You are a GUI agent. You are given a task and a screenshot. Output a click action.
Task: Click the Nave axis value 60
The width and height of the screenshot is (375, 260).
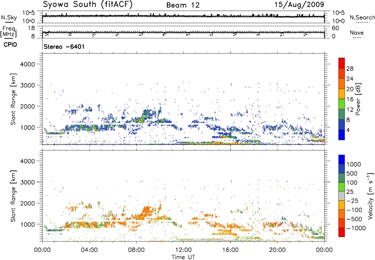335,28
